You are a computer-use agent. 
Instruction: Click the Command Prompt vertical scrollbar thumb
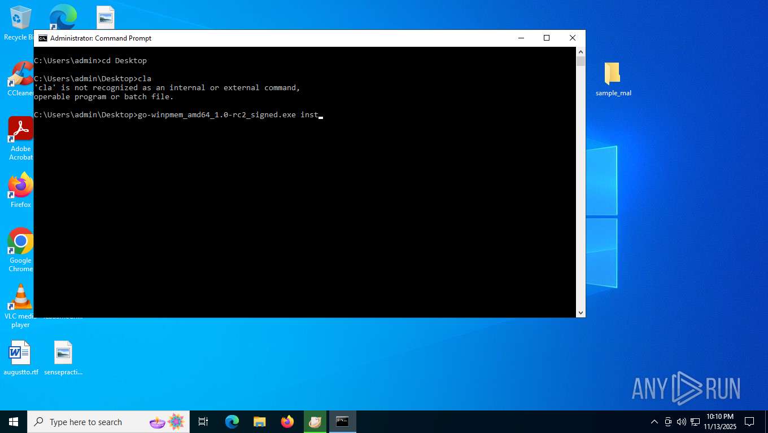tap(581, 61)
